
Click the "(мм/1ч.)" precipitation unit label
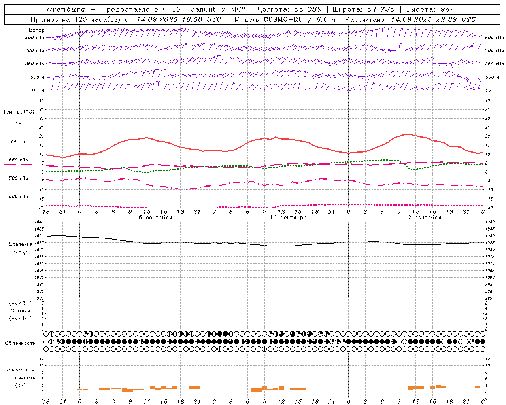coord(21,318)
